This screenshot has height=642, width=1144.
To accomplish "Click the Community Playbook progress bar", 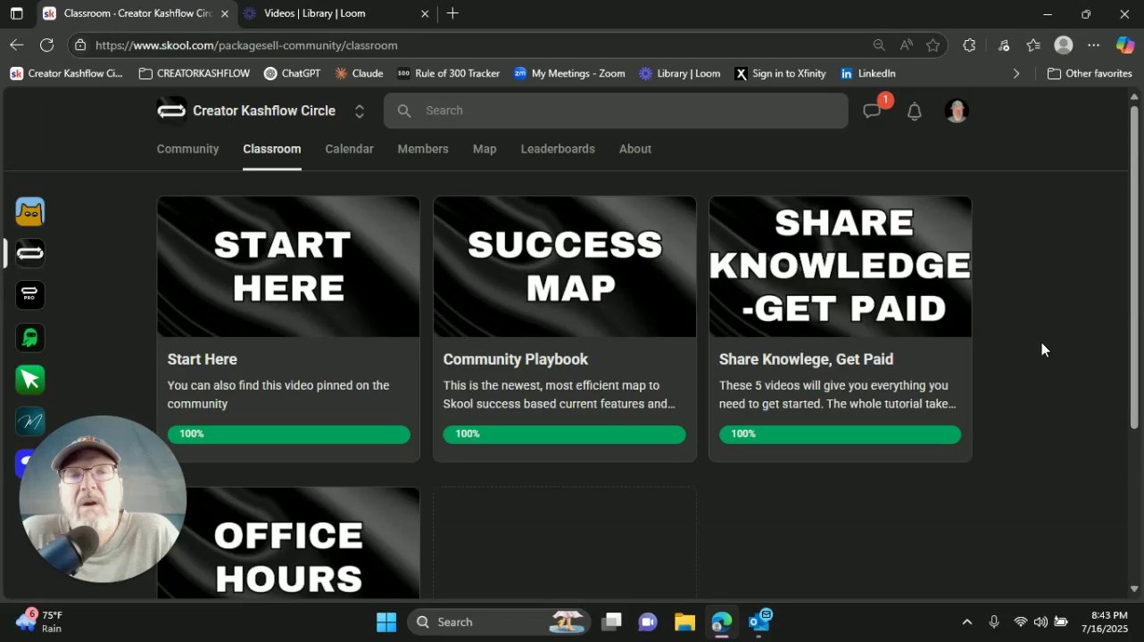I will click(564, 433).
